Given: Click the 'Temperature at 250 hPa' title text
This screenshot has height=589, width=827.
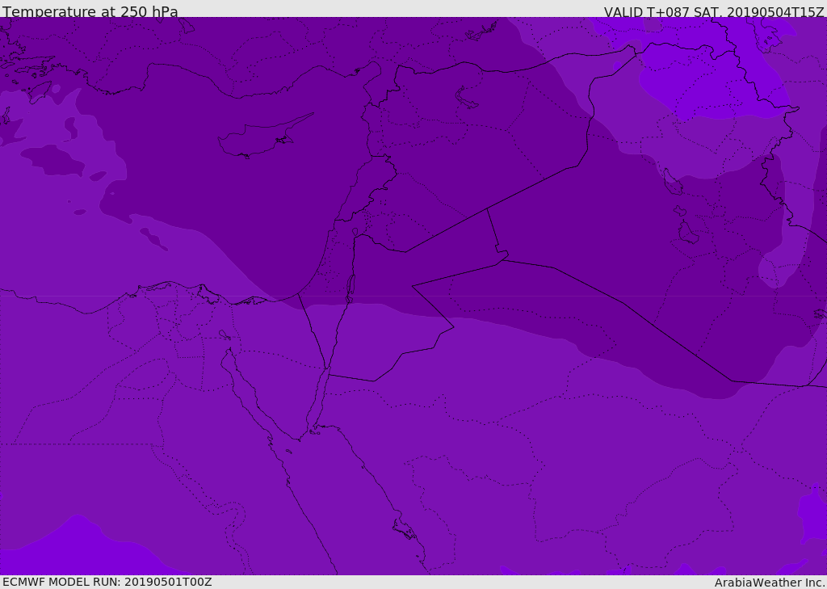Looking at the screenshot, I should tap(90, 11).
